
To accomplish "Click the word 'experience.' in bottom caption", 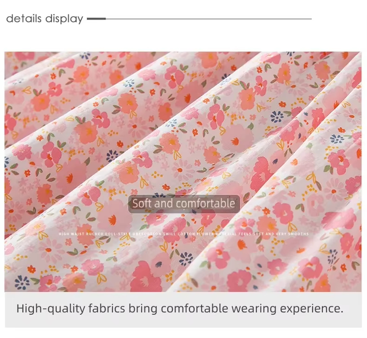I will 312,309.
